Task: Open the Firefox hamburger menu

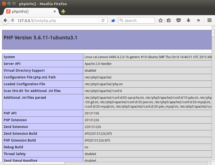Action: click(x=210, y=20)
